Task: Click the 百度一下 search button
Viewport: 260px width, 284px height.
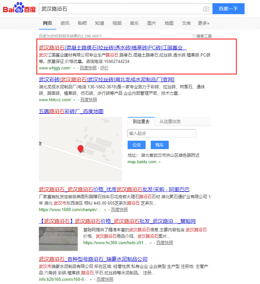Action: [228, 9]
